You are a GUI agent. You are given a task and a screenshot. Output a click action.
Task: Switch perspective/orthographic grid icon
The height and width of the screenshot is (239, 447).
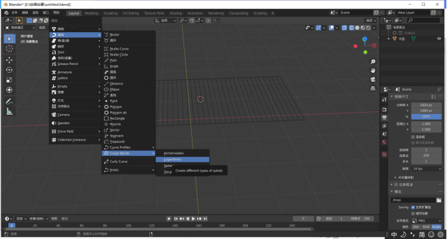tap(373, 88)
